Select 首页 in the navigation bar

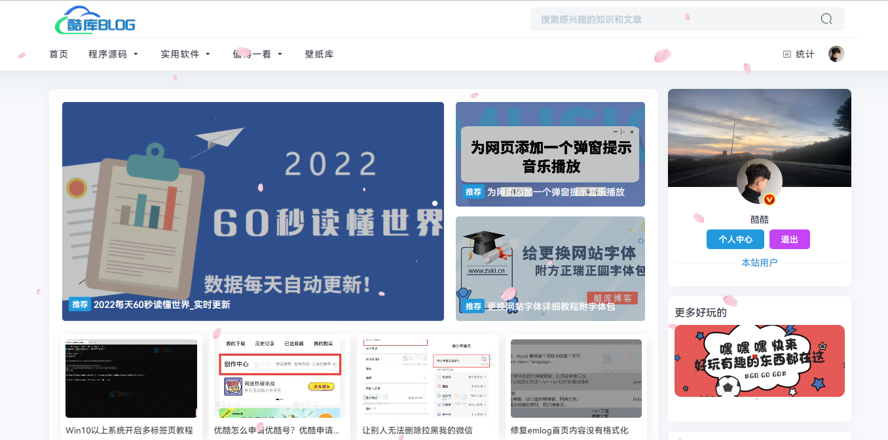point(58,54)
